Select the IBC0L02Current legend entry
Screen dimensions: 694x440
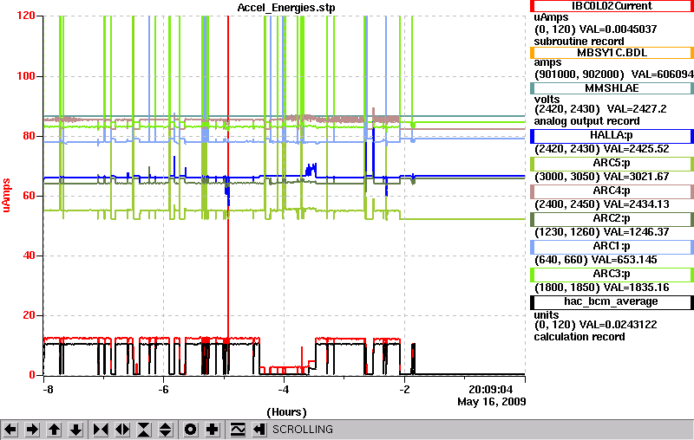coord(612,6)
